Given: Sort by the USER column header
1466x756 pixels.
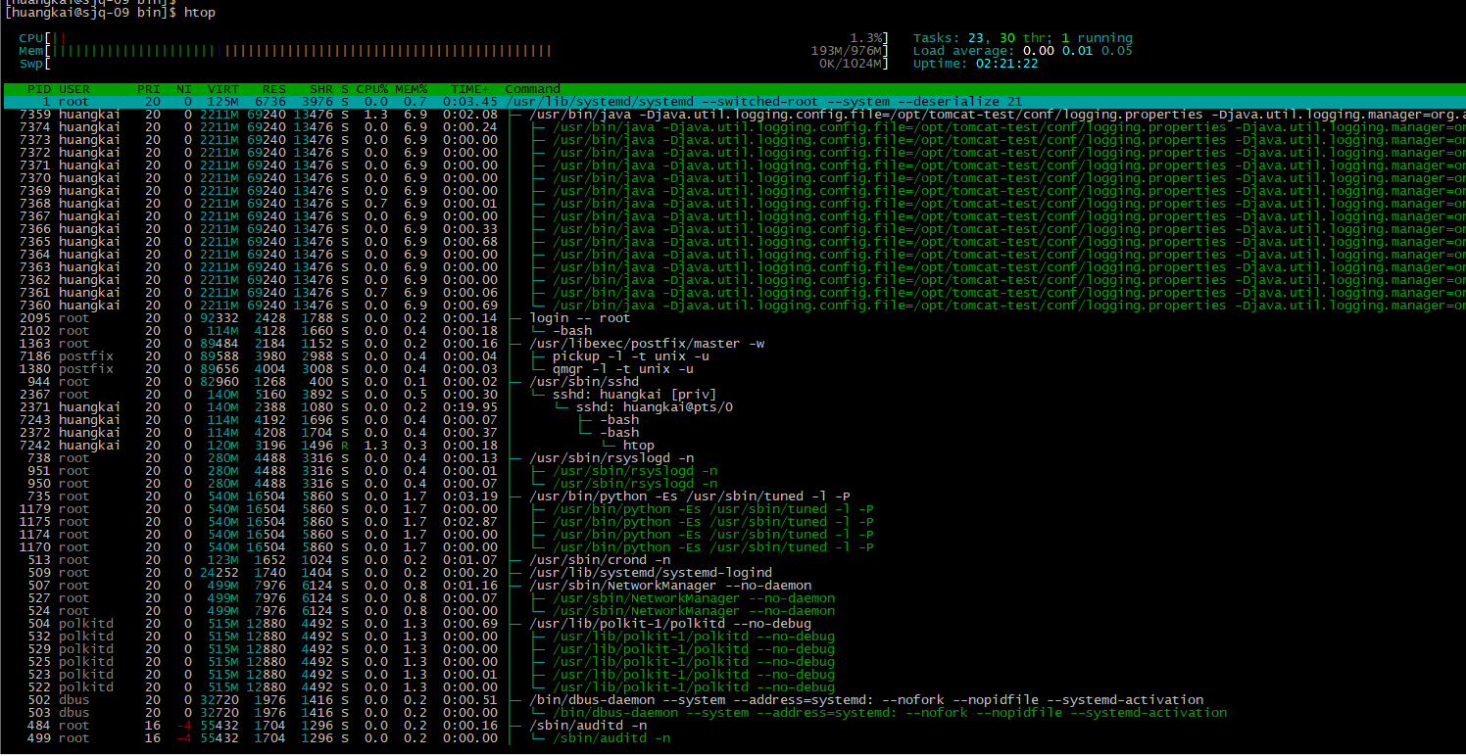Looking at the screenshot, I should (x=74, y=89).
